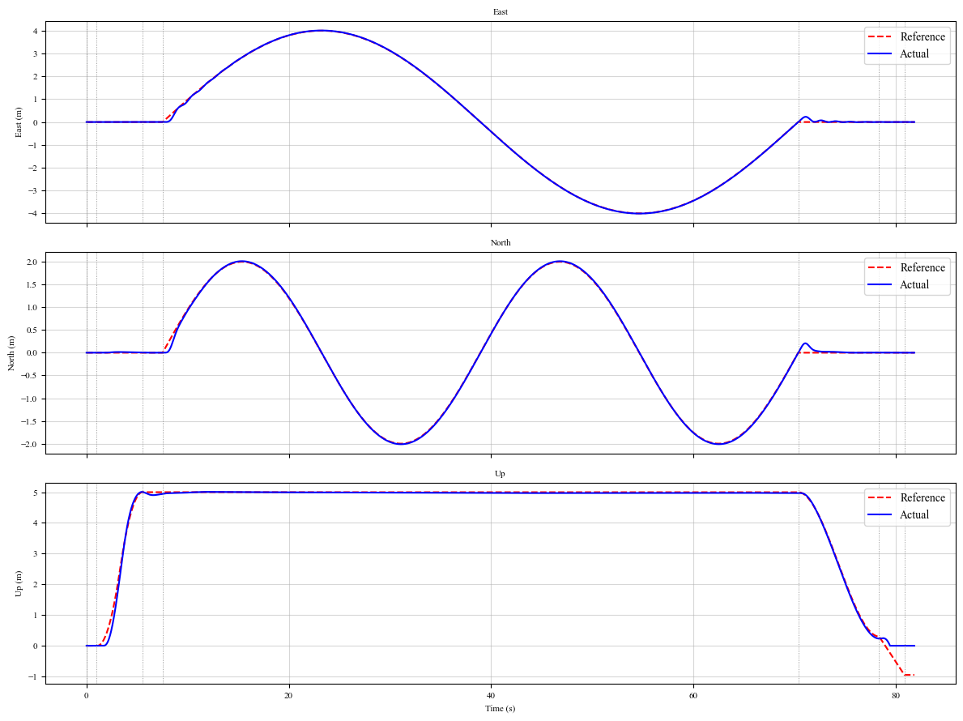Viewport: 963px width, 721px height.
Task: Click the blue line sample in North legend
Action: 880,285
